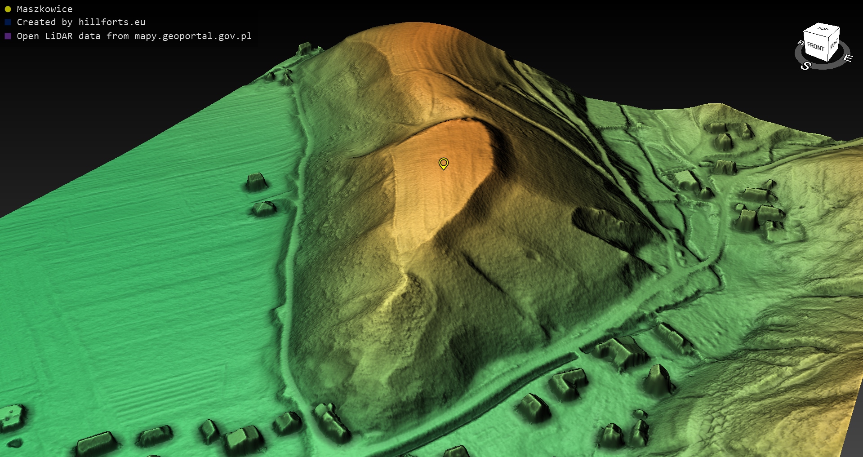The height and width of the screenshot is (457, 863).
Task: Click the lower isolated building in left field
Action: tap(264, 208)
